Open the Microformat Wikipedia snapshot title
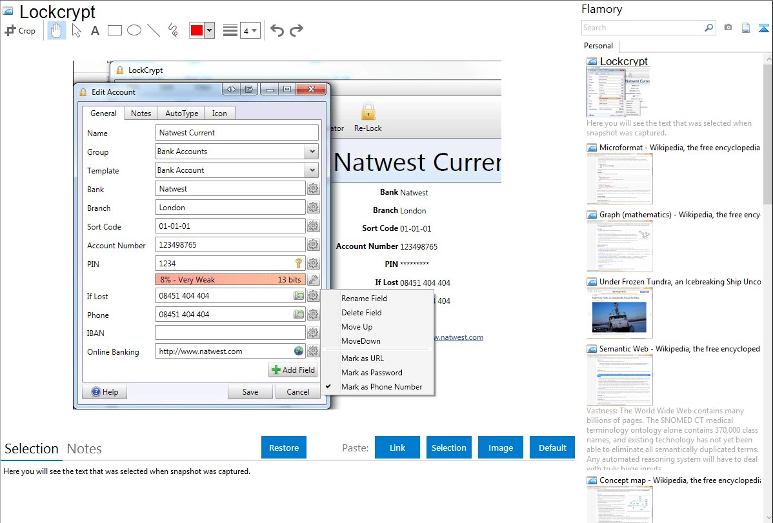Viewport: 773px width, 523px height. coord(679,148)
